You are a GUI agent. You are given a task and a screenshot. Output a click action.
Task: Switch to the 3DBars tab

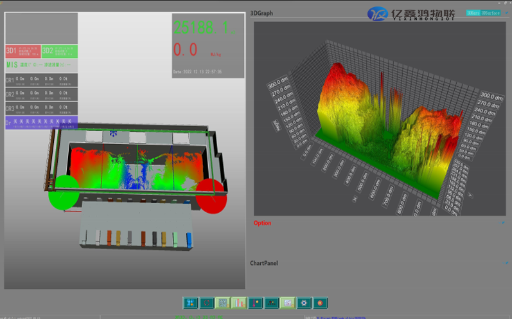[473, 13]
